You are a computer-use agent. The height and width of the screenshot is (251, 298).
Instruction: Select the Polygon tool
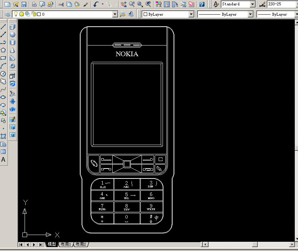coord(3,50)
